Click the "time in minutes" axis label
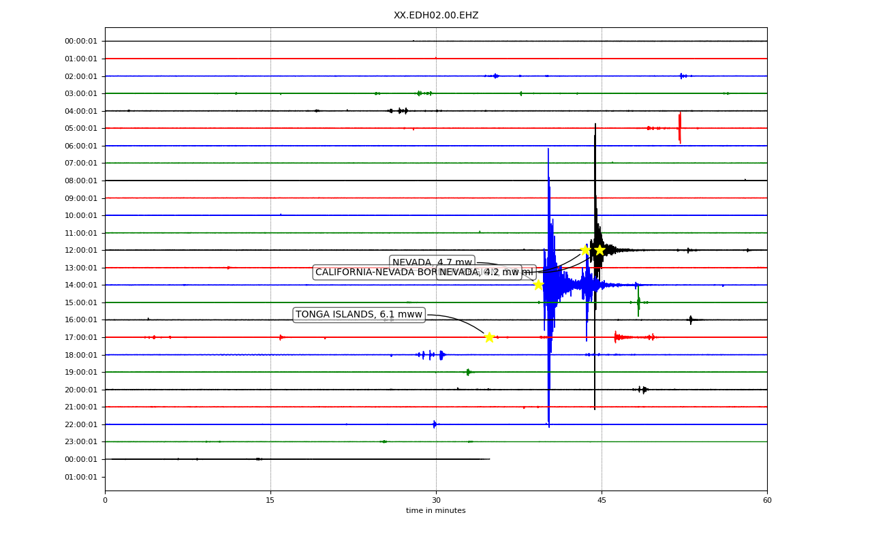Screen dimensions: 872x545 [x=436, y=511]
